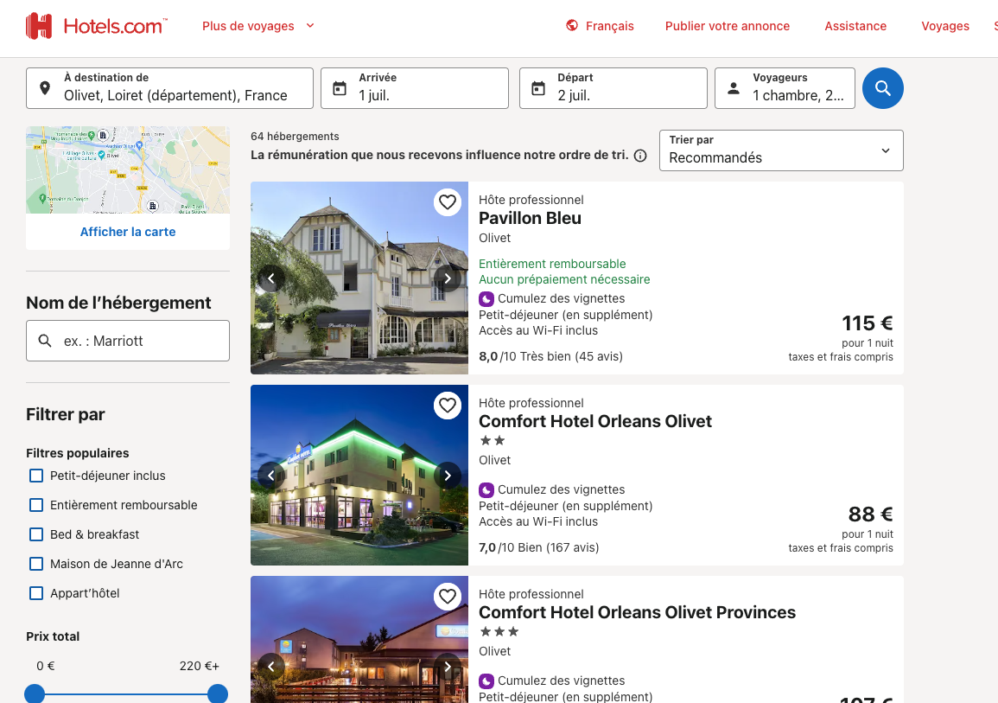This screenshot has height=703, width=998.
Task: Click the magnifier icon in property name field
Action: [45, 341]
